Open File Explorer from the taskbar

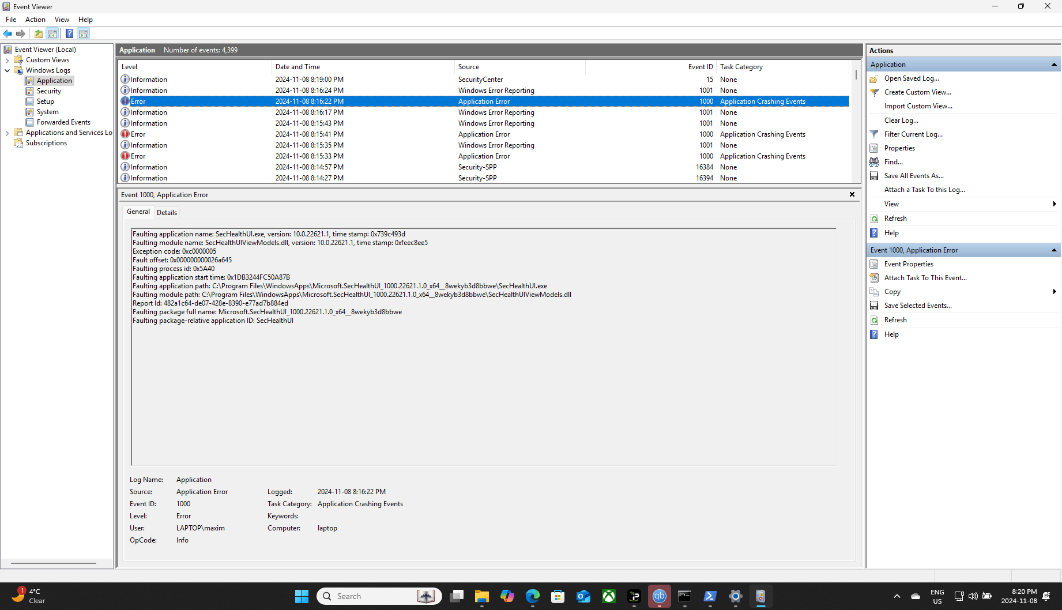[482, 596]
